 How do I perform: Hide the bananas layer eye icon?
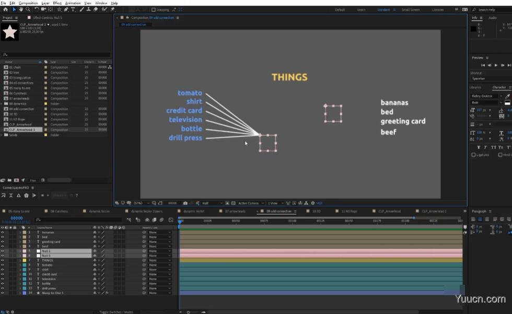click(2, 232)
